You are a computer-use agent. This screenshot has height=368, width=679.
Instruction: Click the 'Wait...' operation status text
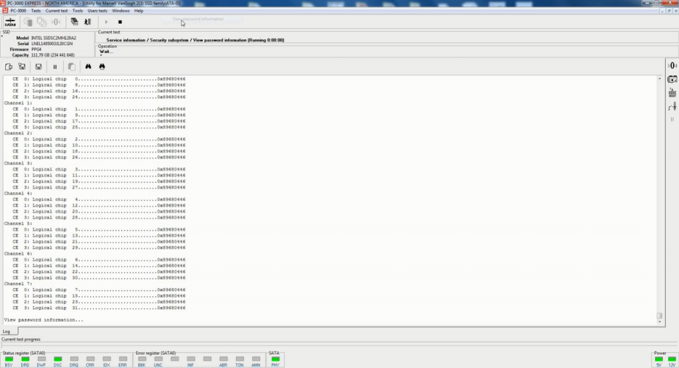[x=106, y=52]
